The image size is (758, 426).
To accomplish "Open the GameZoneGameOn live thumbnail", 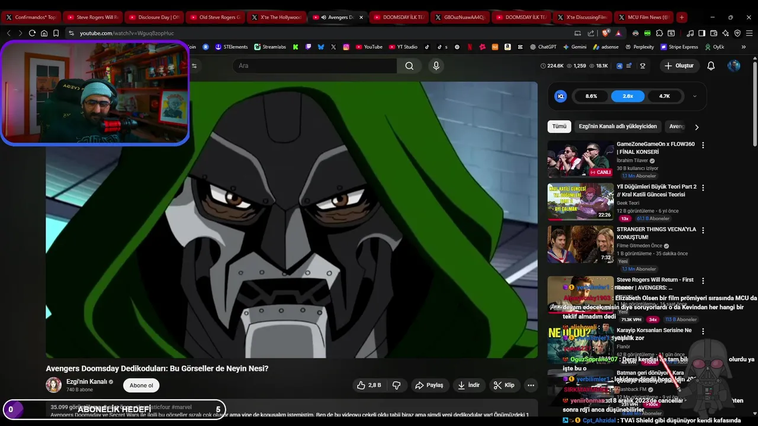I will click(x=580, y=159).
